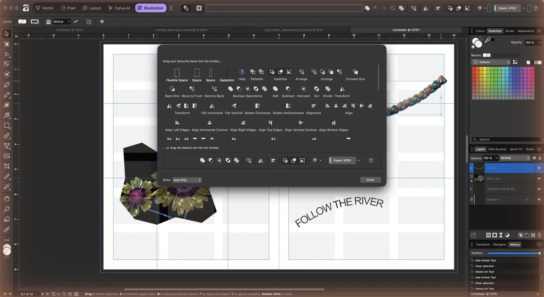Toggle the layer lock icon in Layers panel
The image size is (544, 297).
[x=540, y=158]
